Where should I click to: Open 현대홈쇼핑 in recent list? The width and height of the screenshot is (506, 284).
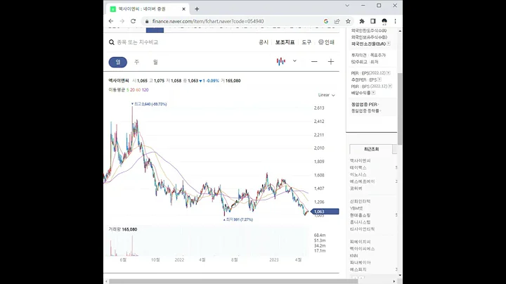[x=360, y=215]
